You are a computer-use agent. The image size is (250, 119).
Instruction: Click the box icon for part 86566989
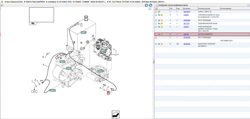tap(162, 44)
